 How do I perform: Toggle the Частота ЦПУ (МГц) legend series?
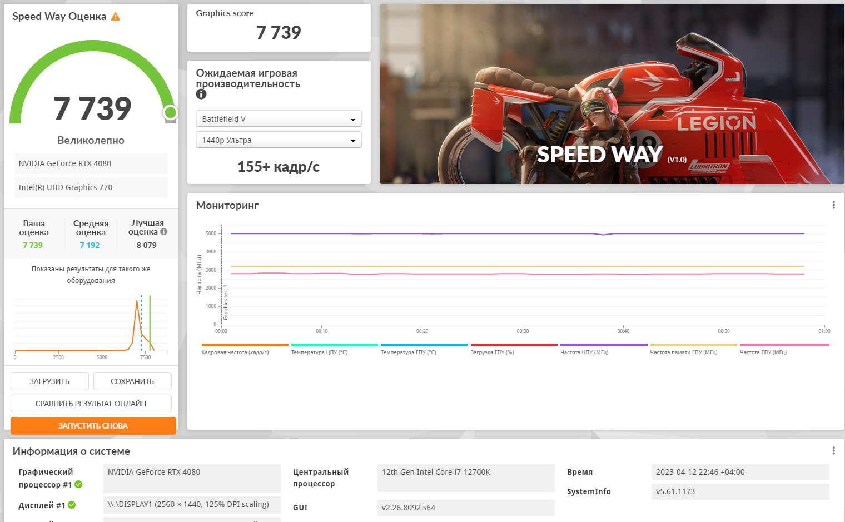604,350
